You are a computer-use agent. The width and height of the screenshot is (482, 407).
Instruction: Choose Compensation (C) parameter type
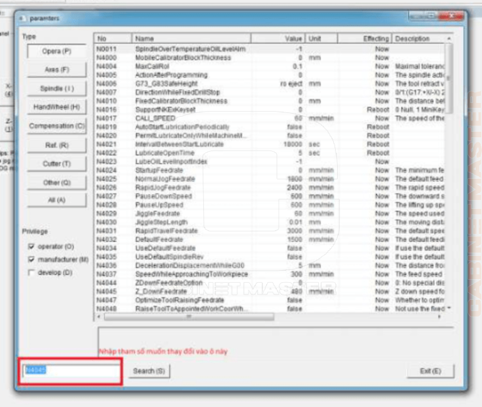(56, 126)
